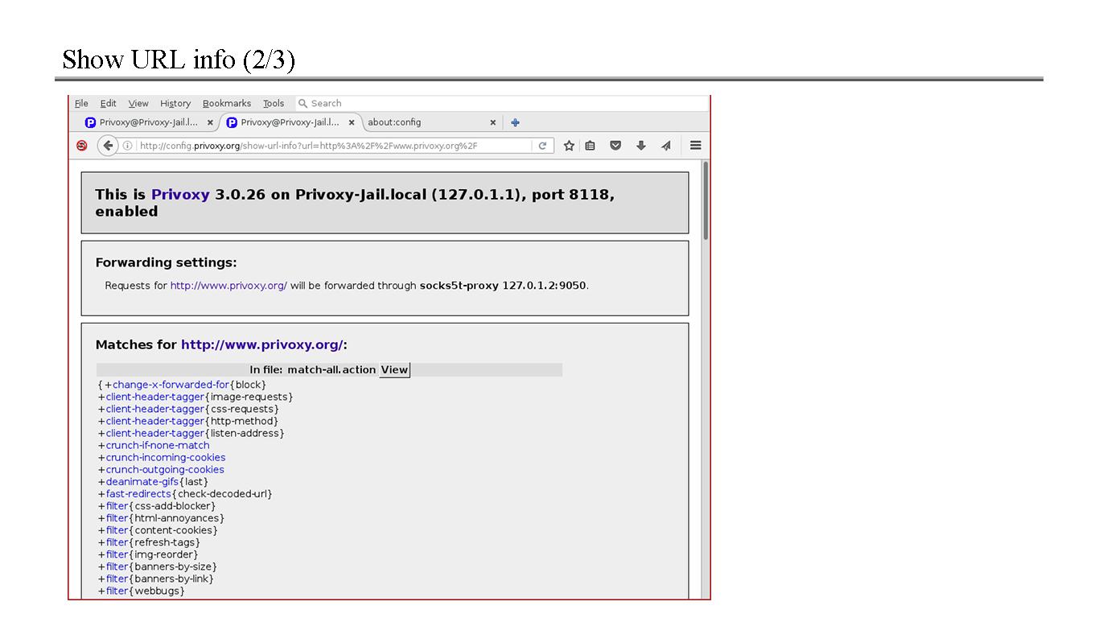Click the search magnifier icon in Search box
The height and width of the screenshot is (618, 1099).
point(303,103)
